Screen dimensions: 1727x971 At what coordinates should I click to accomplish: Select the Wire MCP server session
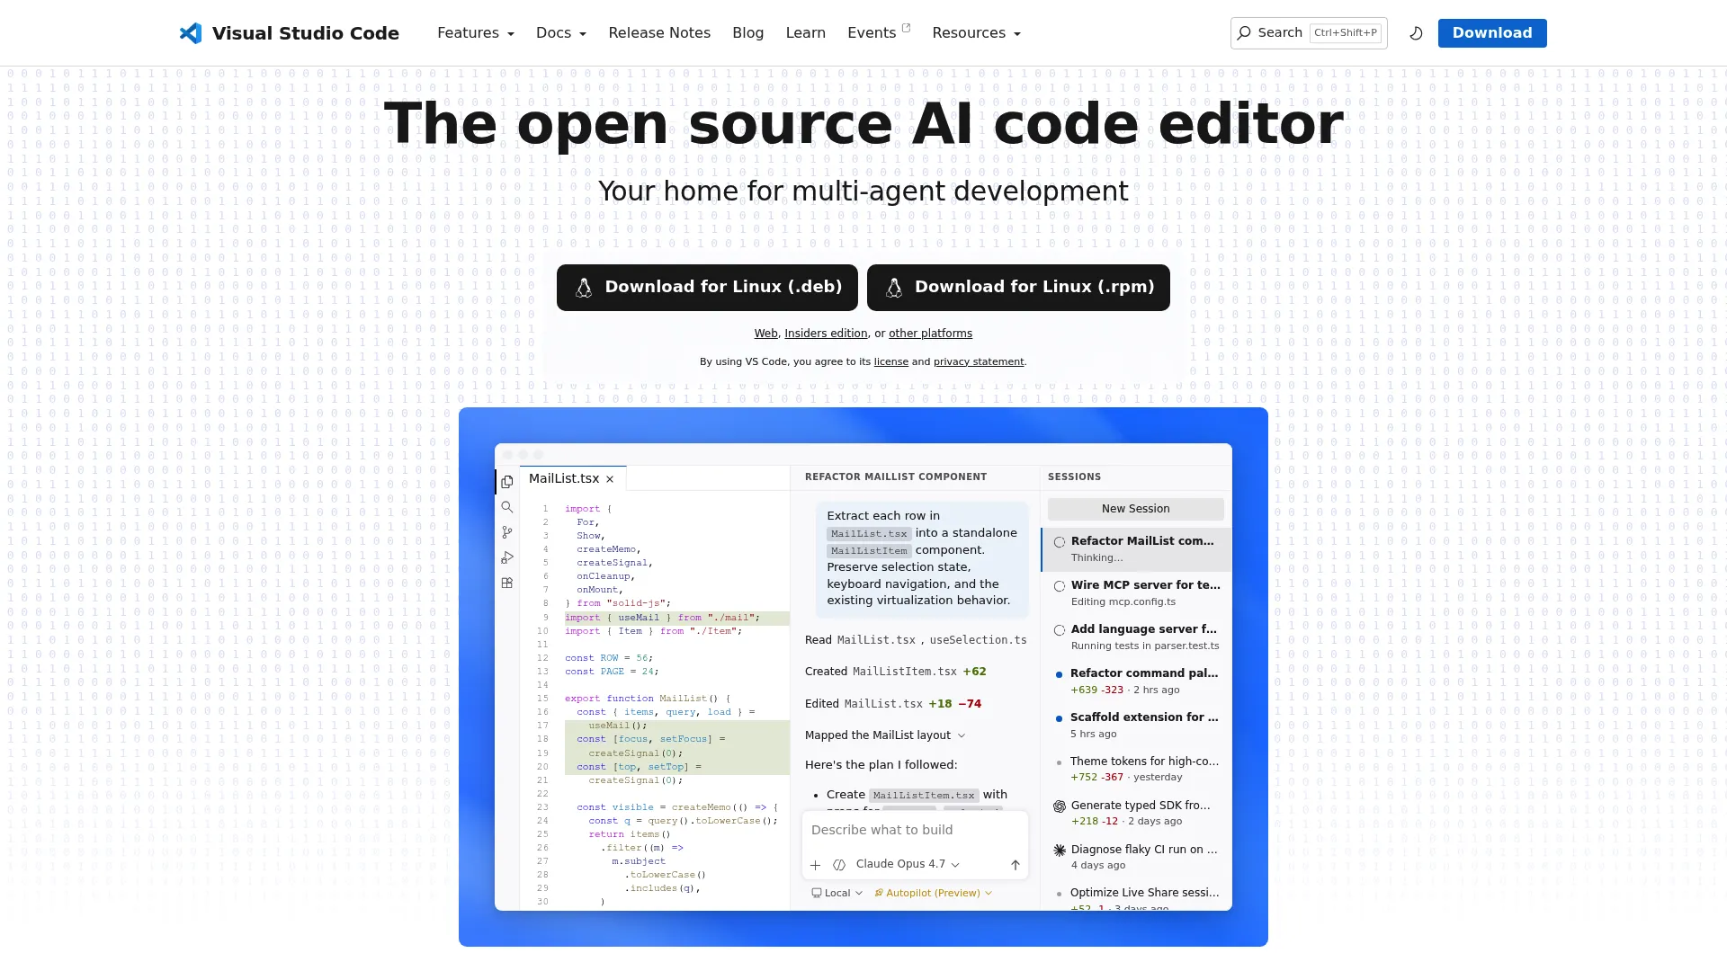tap(1136, 593)
